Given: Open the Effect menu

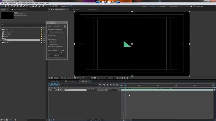Looking at the screenshot, I should 24,4.
